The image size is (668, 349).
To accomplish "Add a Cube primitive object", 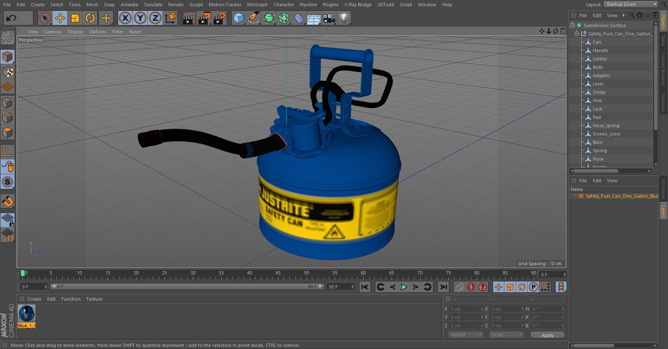I will coord(238,18).
